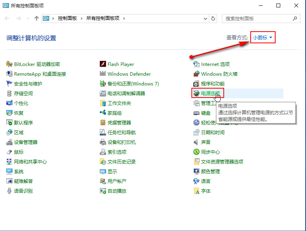Click the 设备和打印机 icon
Screen dimensions: 306x231
coord(103,142)
